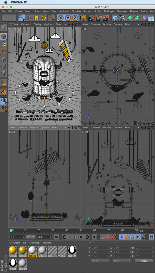Open Display menu in Front viewport

click(107, 127)
